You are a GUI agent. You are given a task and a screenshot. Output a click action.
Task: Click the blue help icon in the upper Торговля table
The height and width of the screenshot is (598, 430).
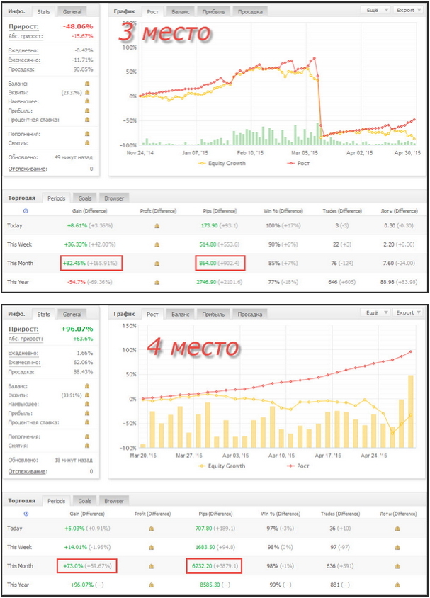pos(26,211)
